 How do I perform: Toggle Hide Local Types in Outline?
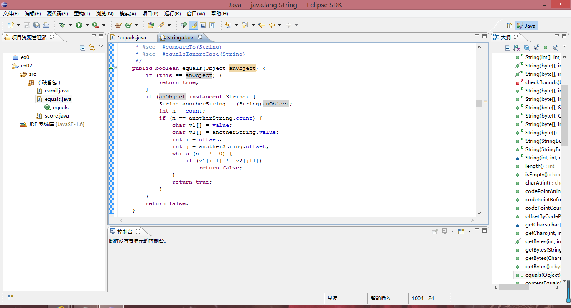(x=555, y=48)
